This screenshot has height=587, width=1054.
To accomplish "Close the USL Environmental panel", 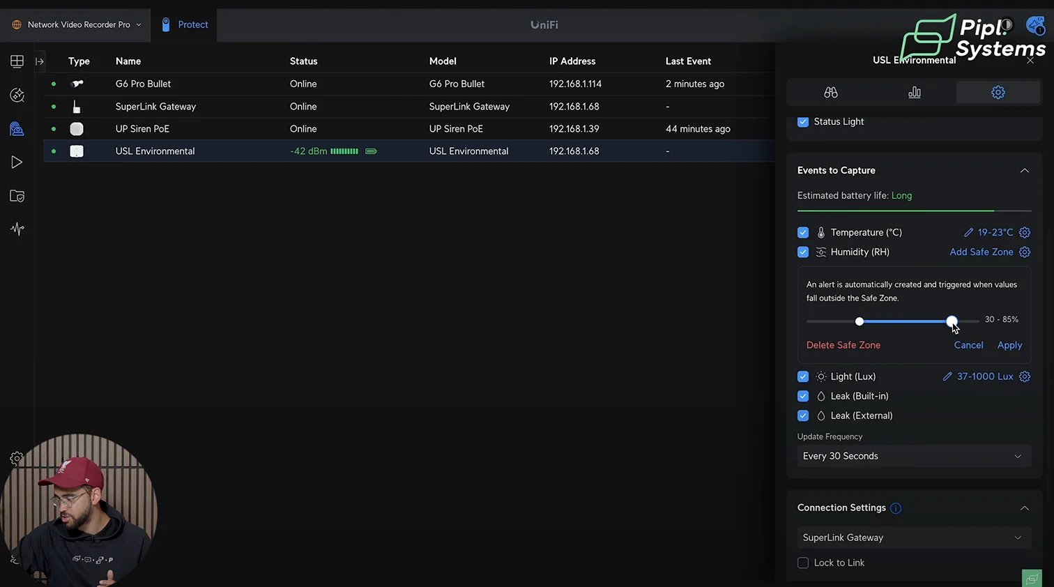I will tap(1030, 61).
